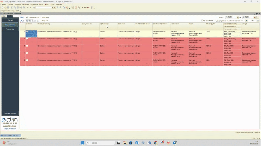The image size is (261, 146).
Task: Click the Print toolbar icon
Action: [21, 8]
